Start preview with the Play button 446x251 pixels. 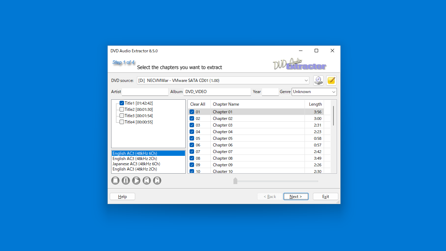(136, 181)
